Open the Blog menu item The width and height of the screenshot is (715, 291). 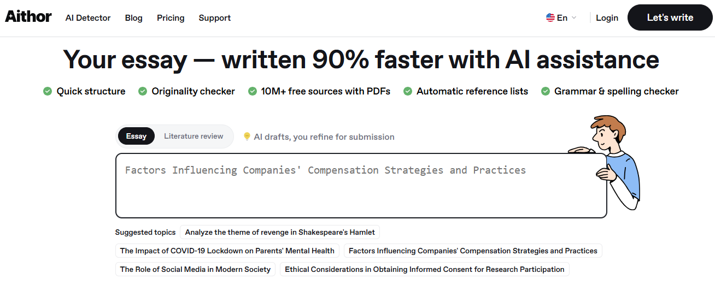[133, 18]
